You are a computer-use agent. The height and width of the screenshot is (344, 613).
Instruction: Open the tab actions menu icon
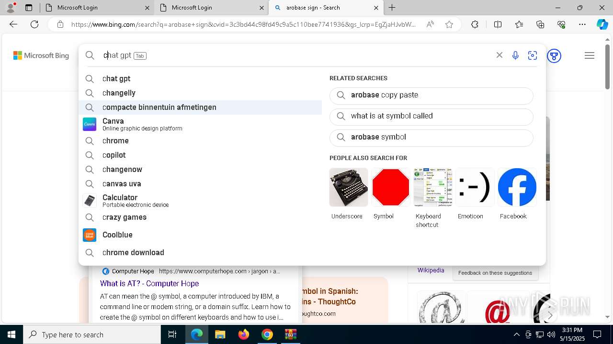pyautogui.click(x=29, y=8)
